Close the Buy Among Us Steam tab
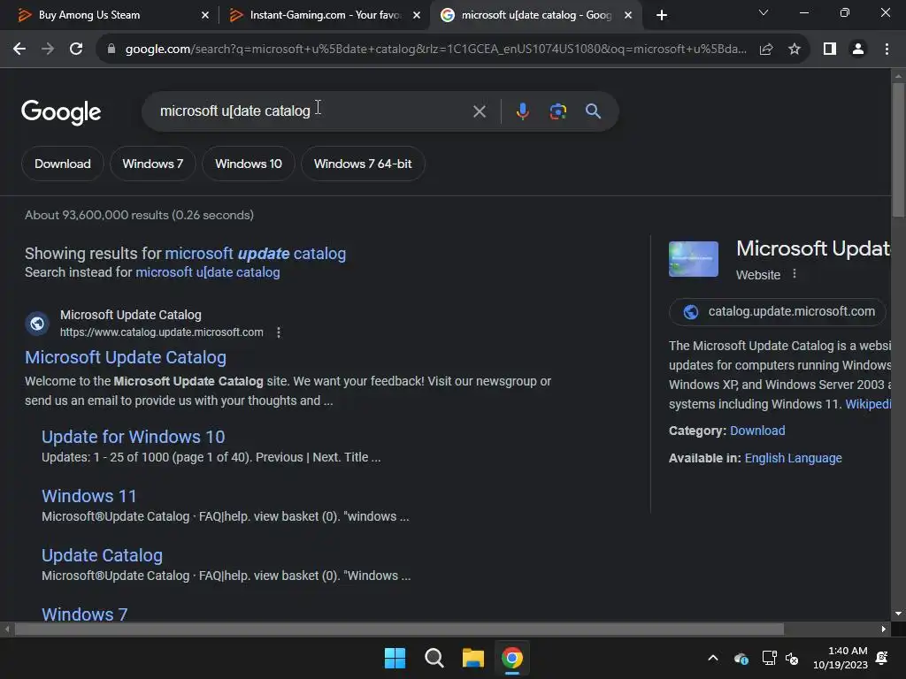Viewport: 906px width, 679px height. tap(205, 16)
